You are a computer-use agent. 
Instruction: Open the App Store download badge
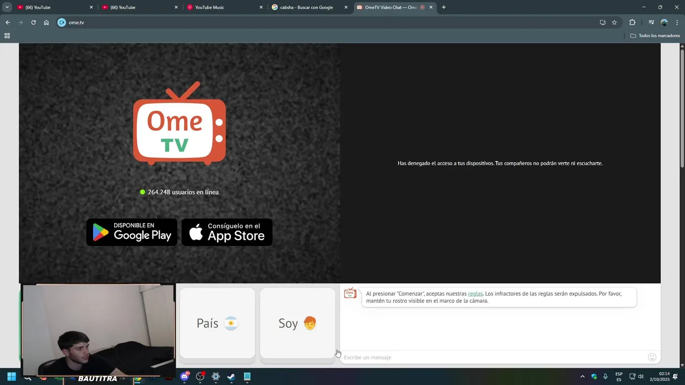(x=227, y=232)
